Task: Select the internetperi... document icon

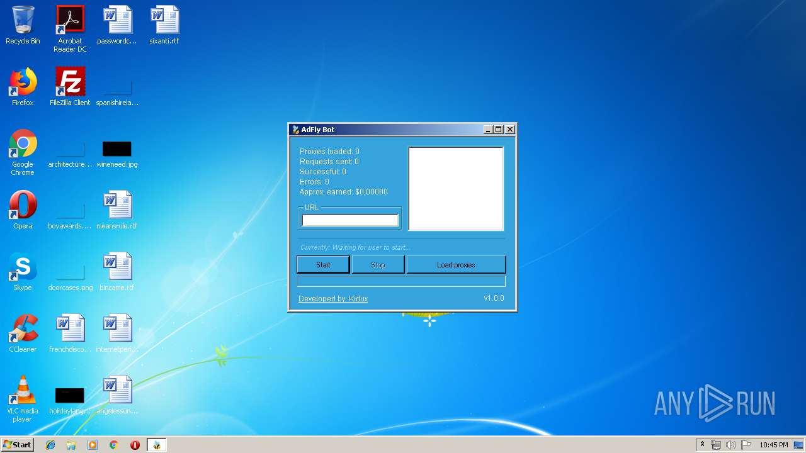Action: click(x=117, y=333)
